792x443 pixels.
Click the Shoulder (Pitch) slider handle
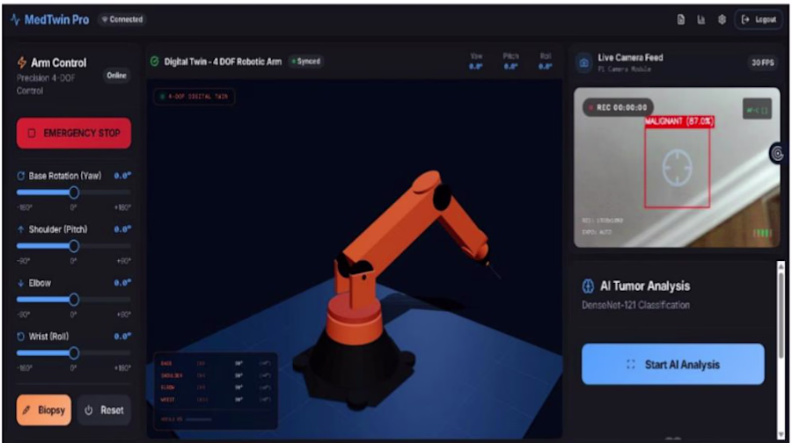tap(74, 246)
